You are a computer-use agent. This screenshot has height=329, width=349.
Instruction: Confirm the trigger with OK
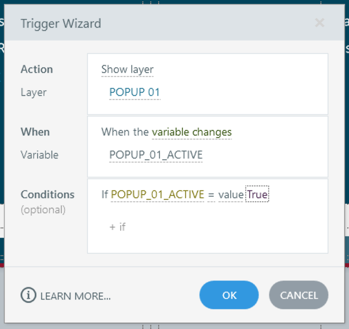[x=229, y=295]
